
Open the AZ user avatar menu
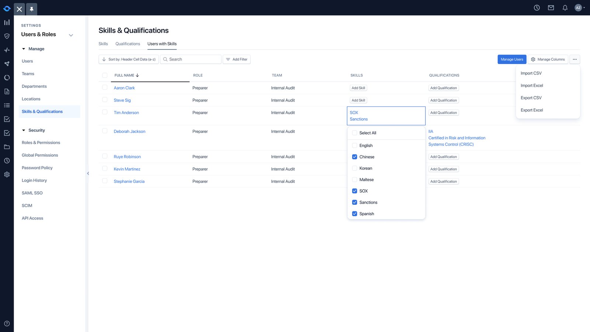(580, 8)
